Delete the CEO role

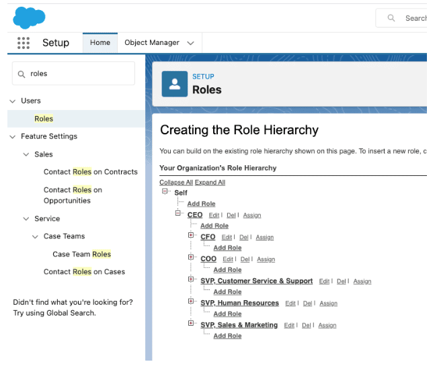(x=231, y=216)
